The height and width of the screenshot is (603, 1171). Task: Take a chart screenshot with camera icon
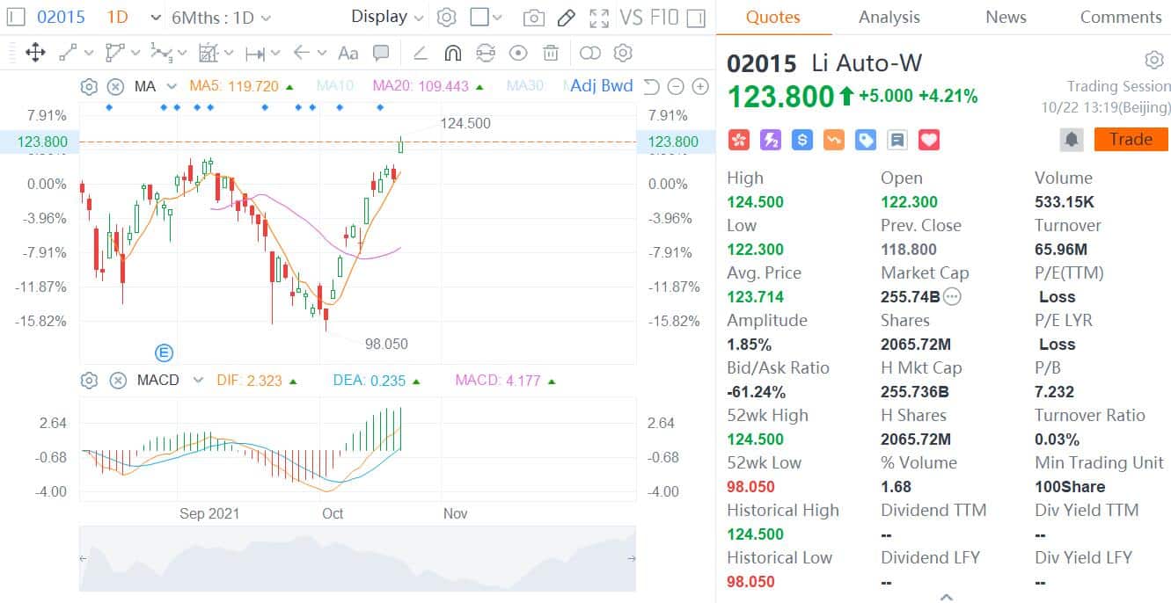pyautogui.click(x=533, y=17)
